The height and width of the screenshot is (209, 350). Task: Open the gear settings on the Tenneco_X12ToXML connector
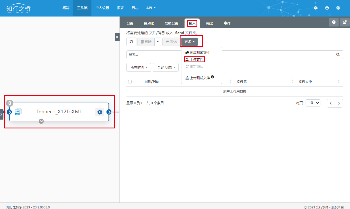pyautogui.click(x=99, y=112)
